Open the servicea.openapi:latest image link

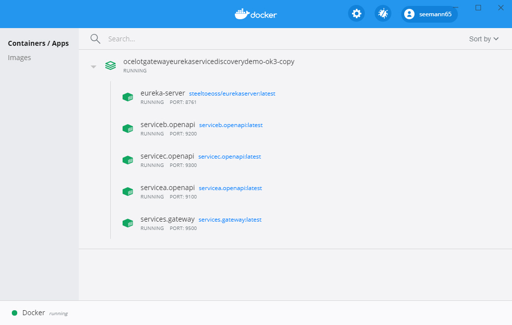point(230,188)
